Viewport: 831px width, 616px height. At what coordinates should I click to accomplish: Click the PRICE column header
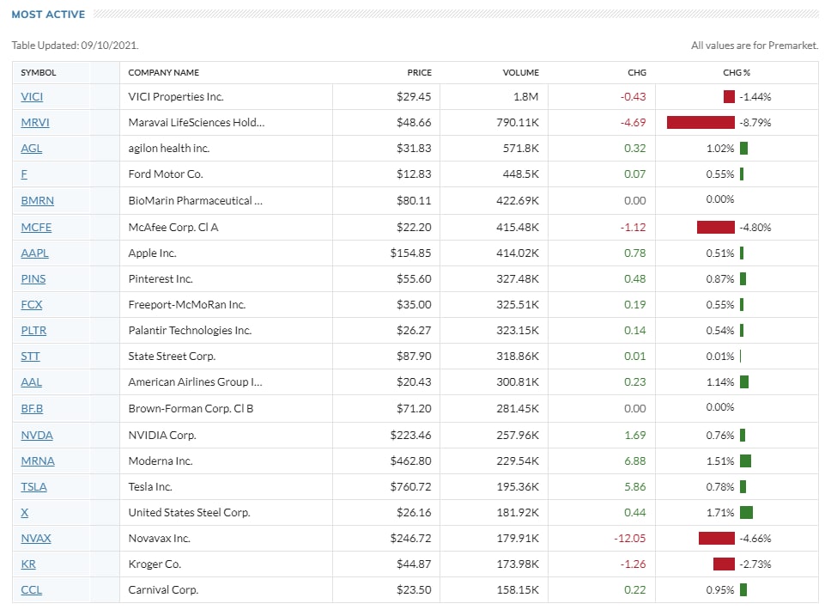(x=419, y=73)
